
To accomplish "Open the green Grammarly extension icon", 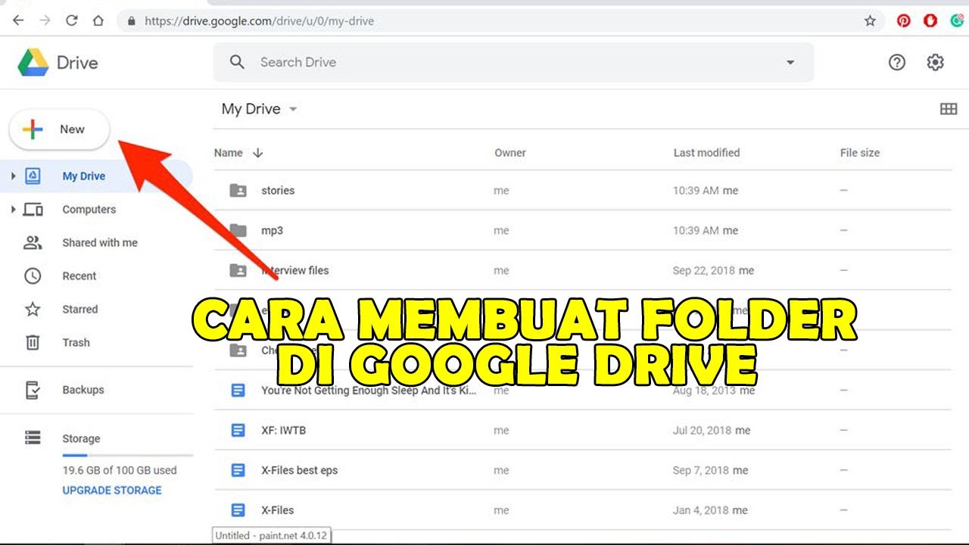I will coord(956,21).
